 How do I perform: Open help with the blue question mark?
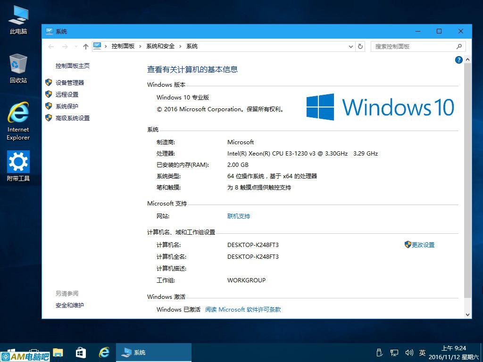click(458, 60)
